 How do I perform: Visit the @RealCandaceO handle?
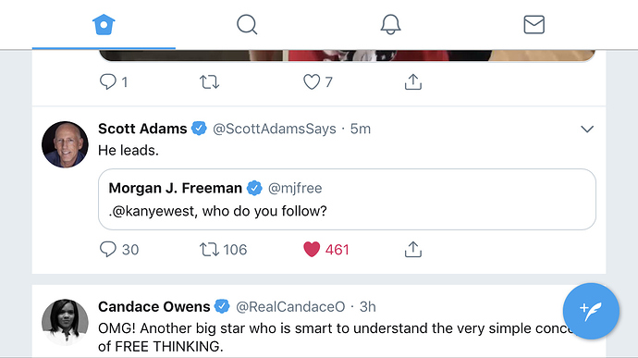(x=290, y=307)
